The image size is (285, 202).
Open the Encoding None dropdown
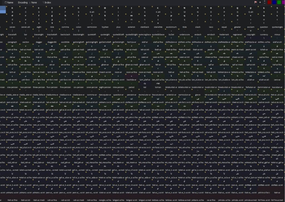[x=27, y=2]
